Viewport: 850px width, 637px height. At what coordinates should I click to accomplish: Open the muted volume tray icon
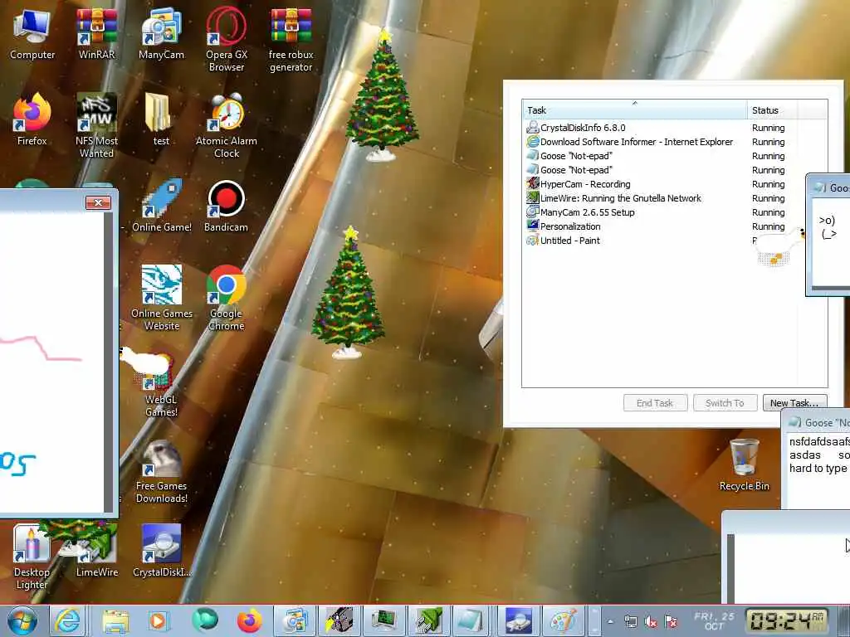pos(651,622)
